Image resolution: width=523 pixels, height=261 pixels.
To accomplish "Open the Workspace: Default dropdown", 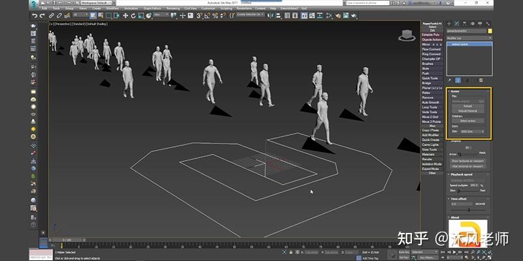I will coord(97,3).
